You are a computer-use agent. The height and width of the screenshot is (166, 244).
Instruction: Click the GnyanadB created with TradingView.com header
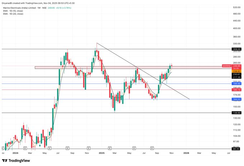[x=38, y=3]
